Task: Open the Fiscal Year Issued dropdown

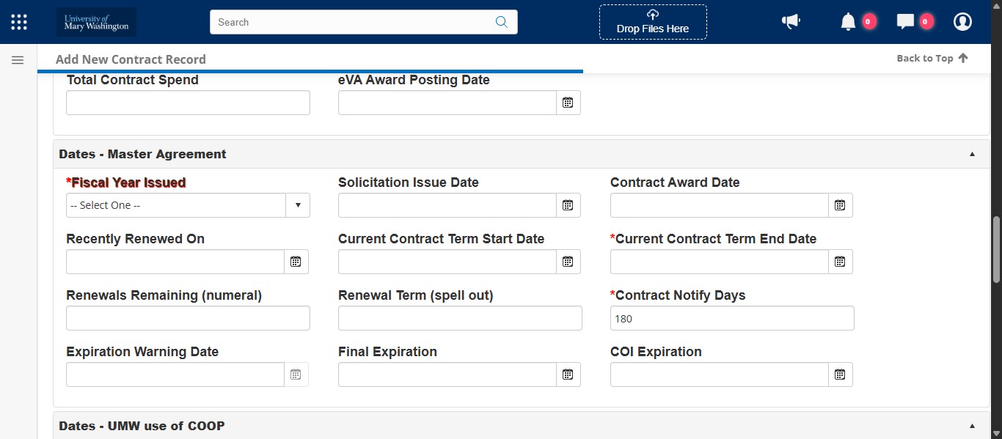Action: [x=298, y=205]
